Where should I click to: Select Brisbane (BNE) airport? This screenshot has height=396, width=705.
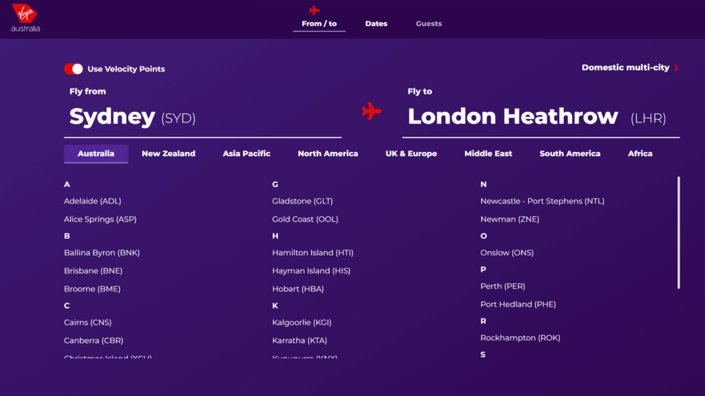click(93, 271)
